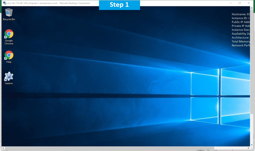This screenshot has height=151, width=255.
Task: Click the Help shortcut icon
Action: pyautogui.click(x=9, y=55)
